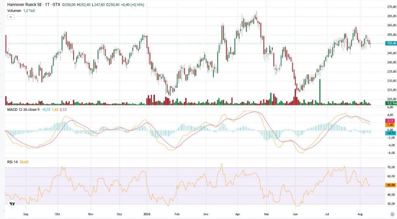Click the high value H252,40
Image resolution: width=397 pixels, height=219 pixels.
coord(84,5)
